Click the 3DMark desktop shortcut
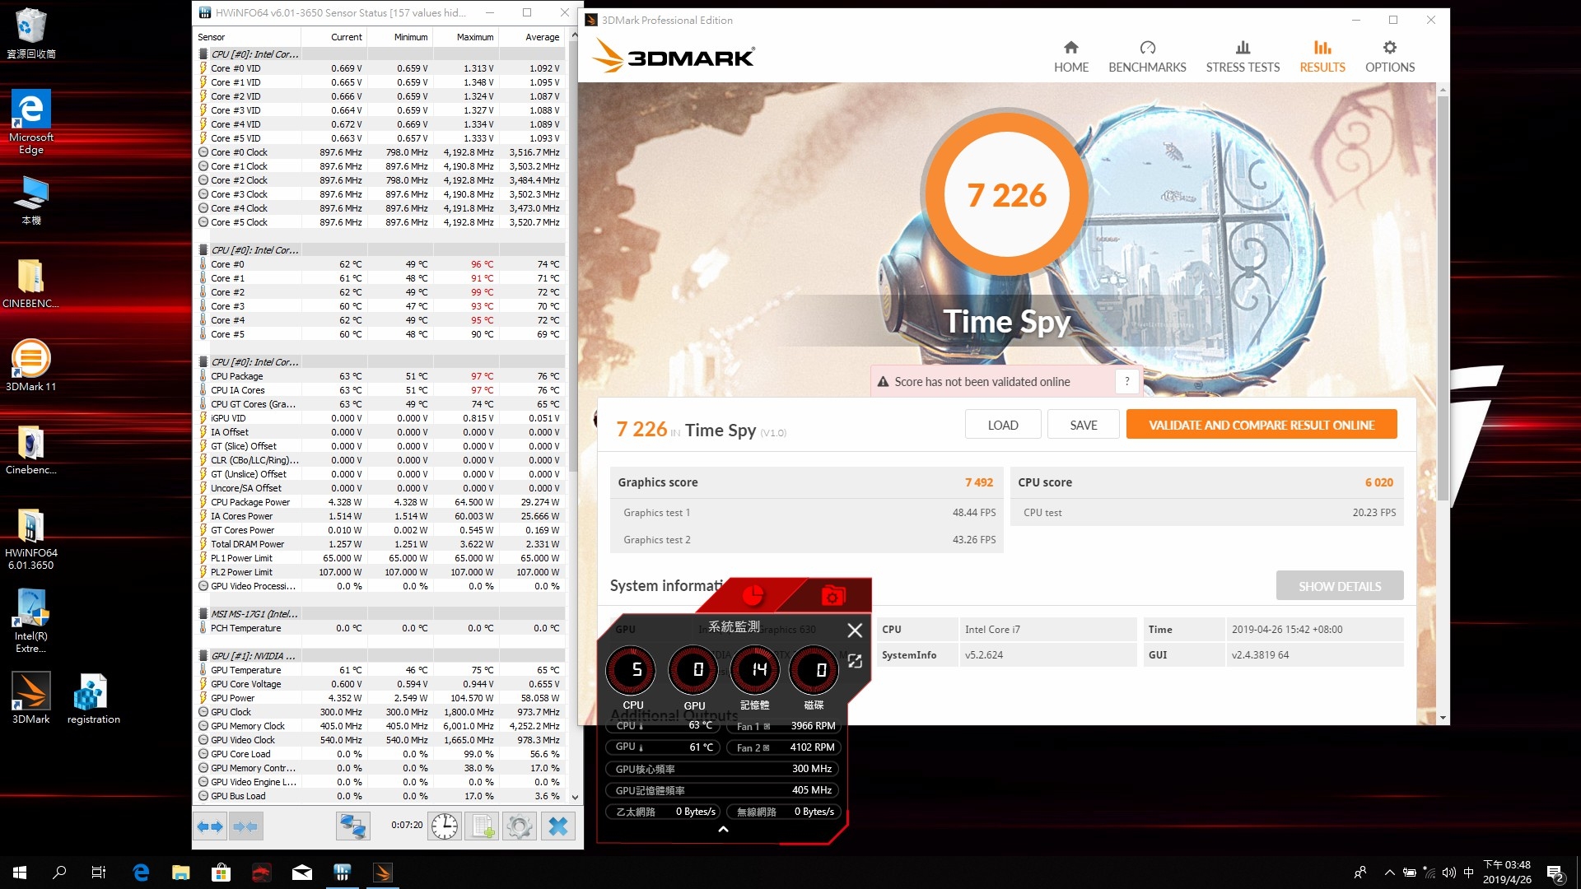This screenshot has width=1581, height=889. point(31,698)
